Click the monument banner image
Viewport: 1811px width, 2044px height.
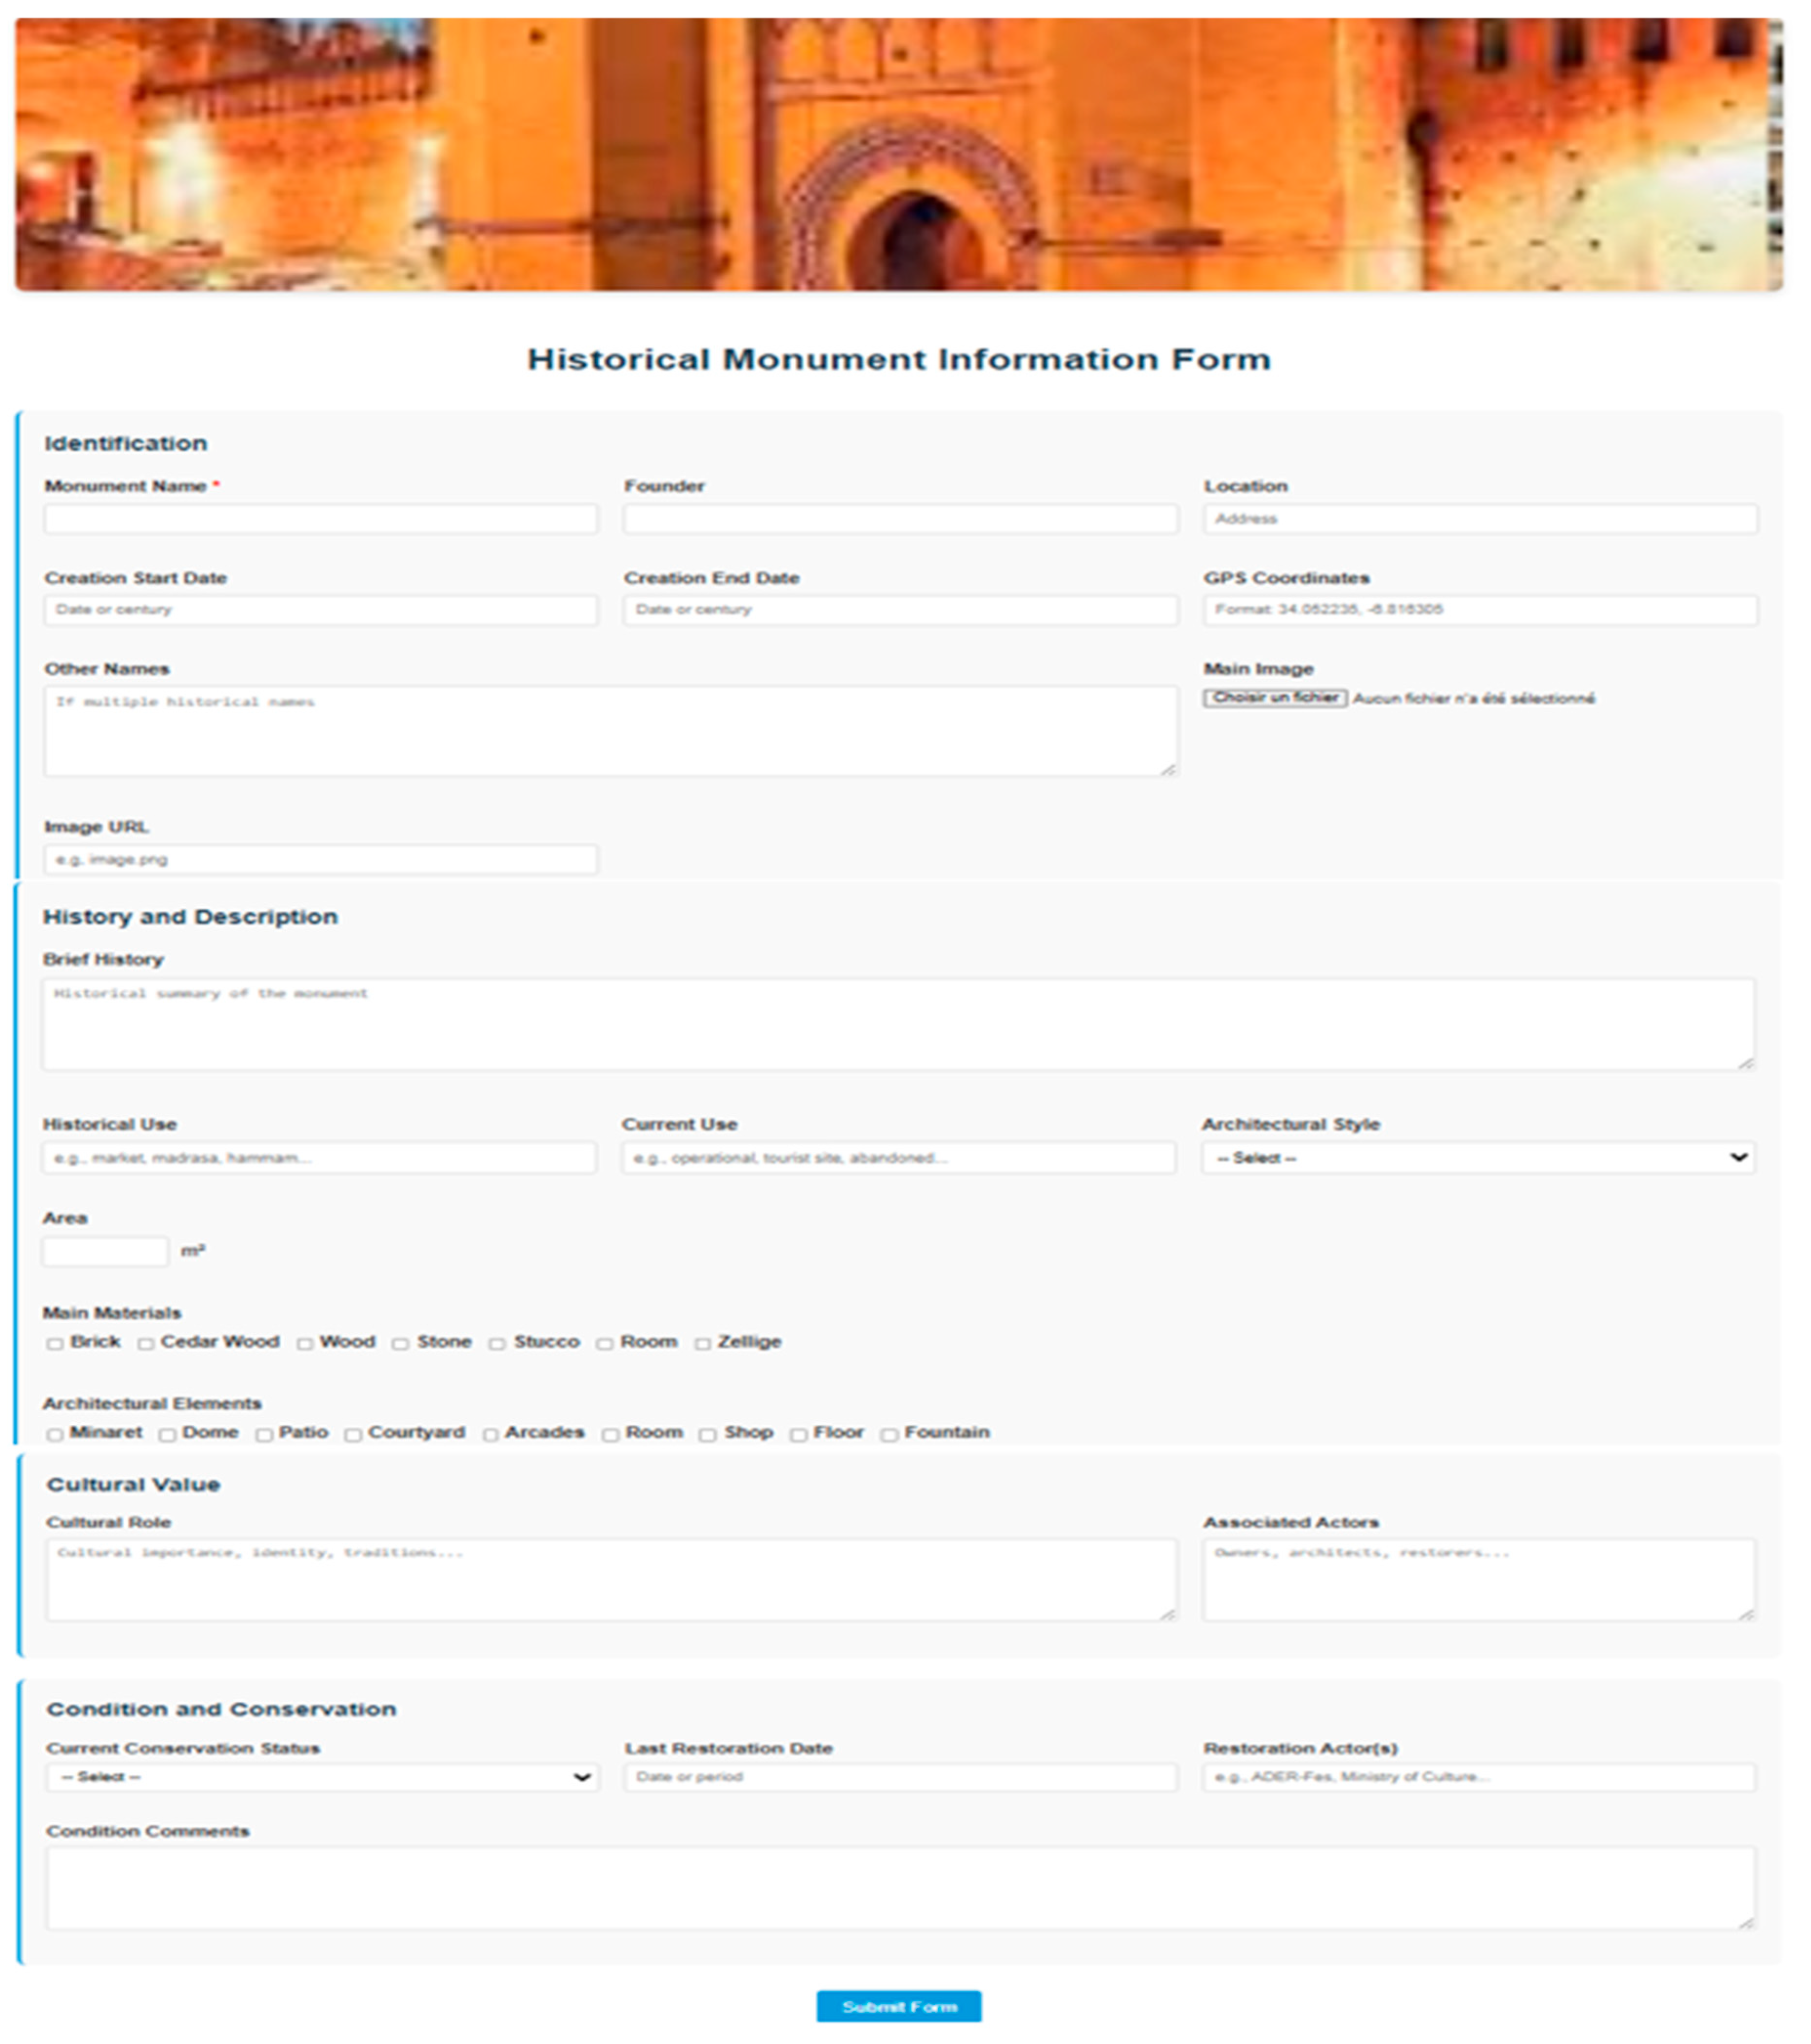(898, 155)
